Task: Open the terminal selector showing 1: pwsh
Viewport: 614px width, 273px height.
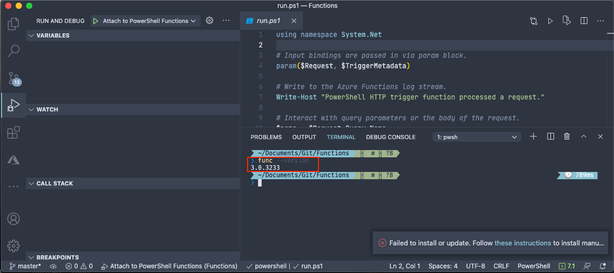Action: pos(476,137)
